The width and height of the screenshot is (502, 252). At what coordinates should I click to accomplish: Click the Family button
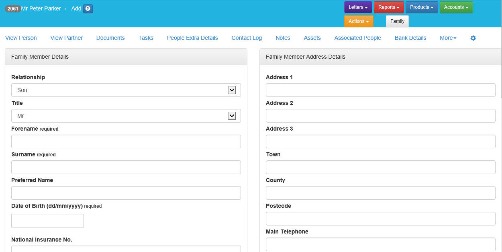397,21
